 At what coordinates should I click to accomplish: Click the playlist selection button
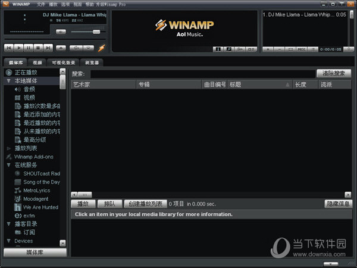tap(290, 49)
